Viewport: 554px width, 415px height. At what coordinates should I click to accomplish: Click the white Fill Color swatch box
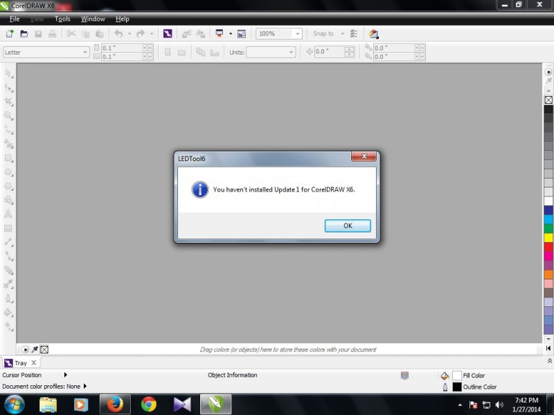tap(457, 376)
